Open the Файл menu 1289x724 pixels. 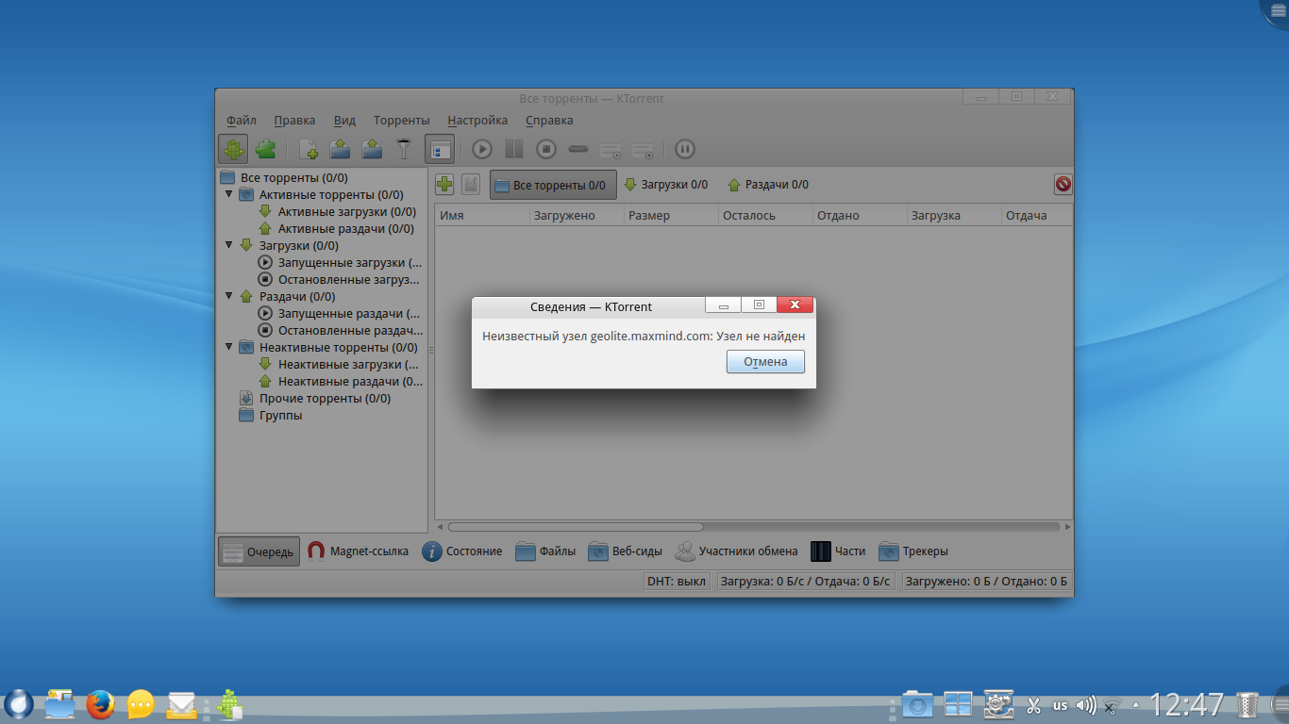click(242, 121)
